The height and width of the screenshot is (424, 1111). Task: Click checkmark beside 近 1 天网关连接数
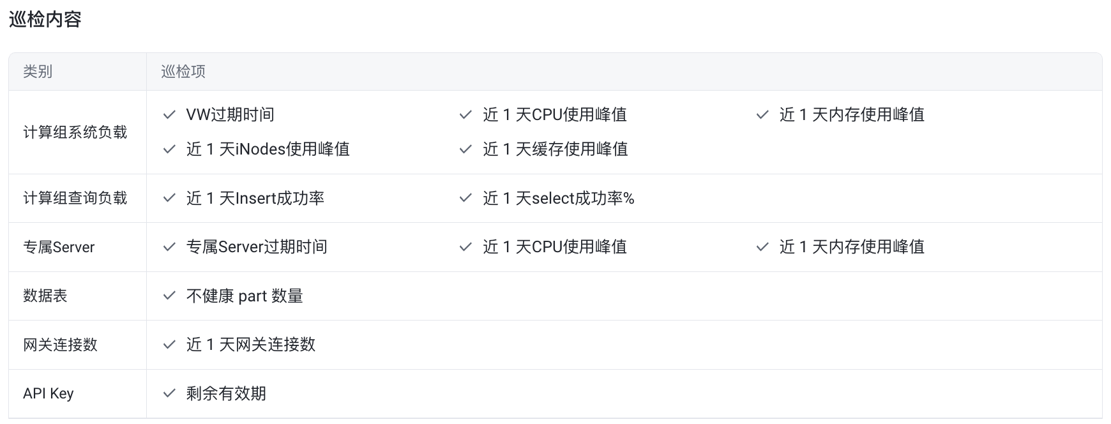169,345
